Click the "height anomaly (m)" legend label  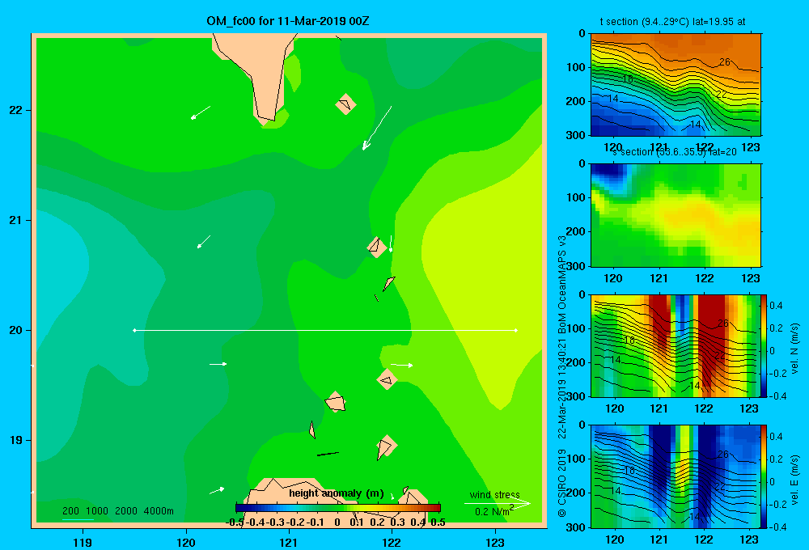pos(337,493)
